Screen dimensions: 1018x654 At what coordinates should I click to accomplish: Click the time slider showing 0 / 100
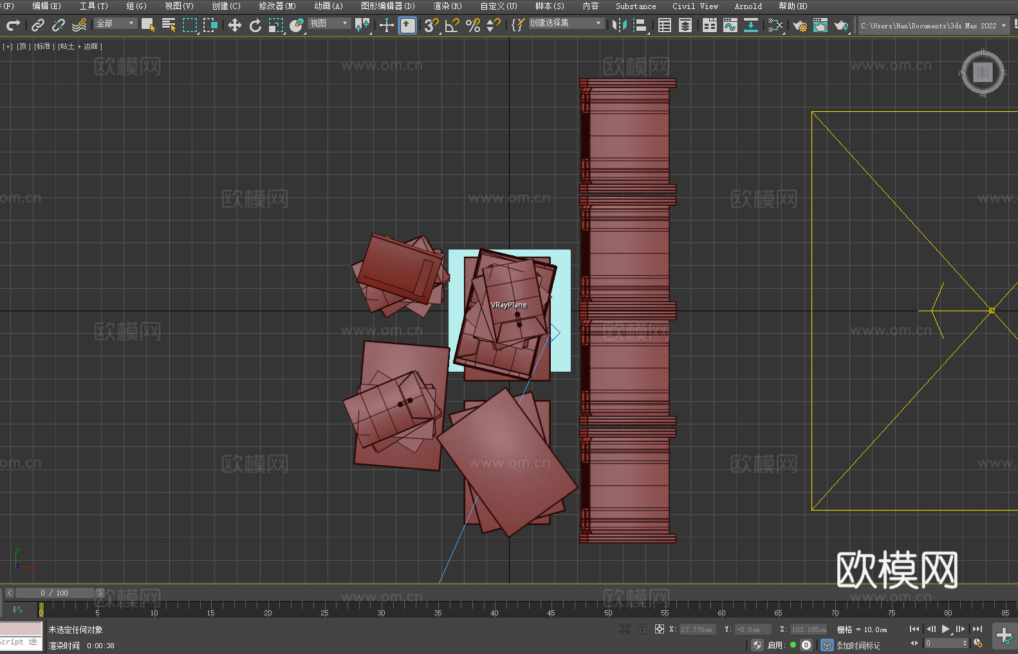55,593
